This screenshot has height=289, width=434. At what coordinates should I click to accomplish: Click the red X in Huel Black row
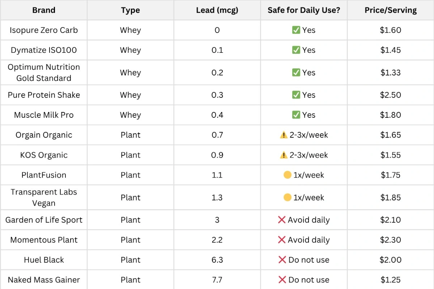[282, 260]
